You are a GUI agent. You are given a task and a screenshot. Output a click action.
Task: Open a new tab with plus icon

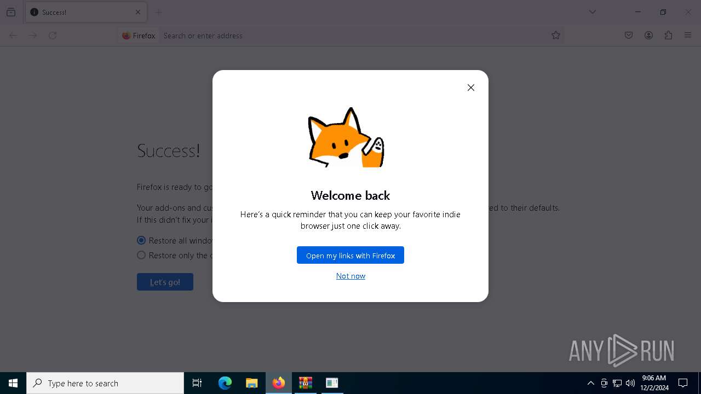(159, 12)
